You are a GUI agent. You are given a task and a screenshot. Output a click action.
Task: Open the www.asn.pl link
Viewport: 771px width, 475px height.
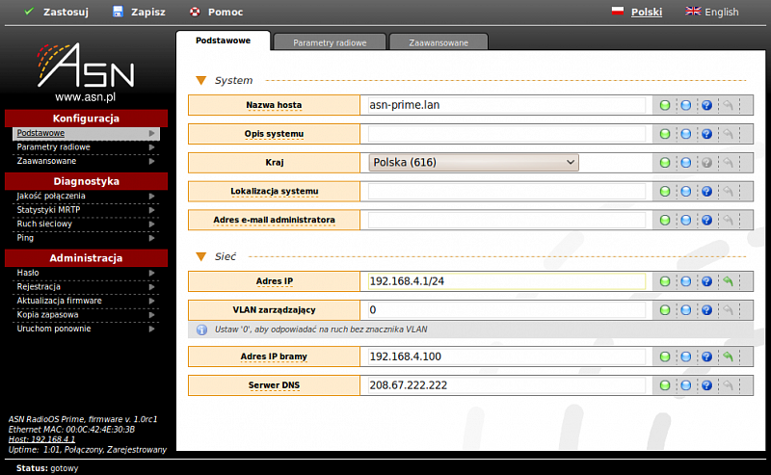(85, 97)
